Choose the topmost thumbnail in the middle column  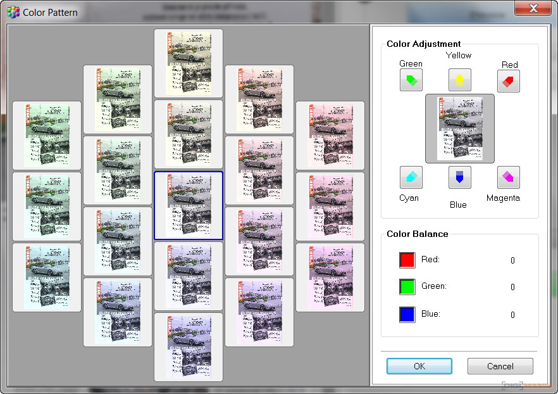pyautogui.click(x=189, y=63)
